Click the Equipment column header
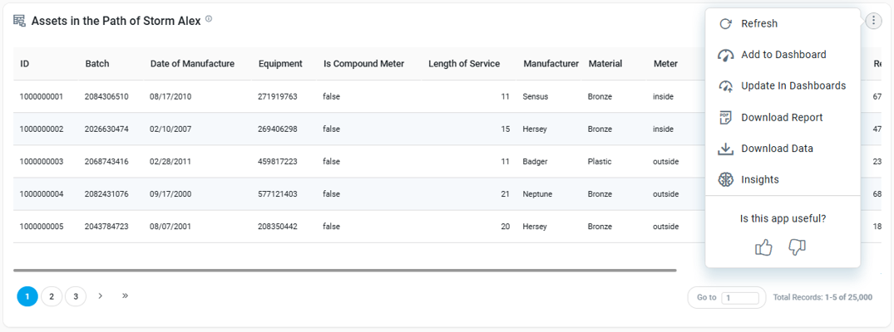The image size is (894, 332). [280, 64]
